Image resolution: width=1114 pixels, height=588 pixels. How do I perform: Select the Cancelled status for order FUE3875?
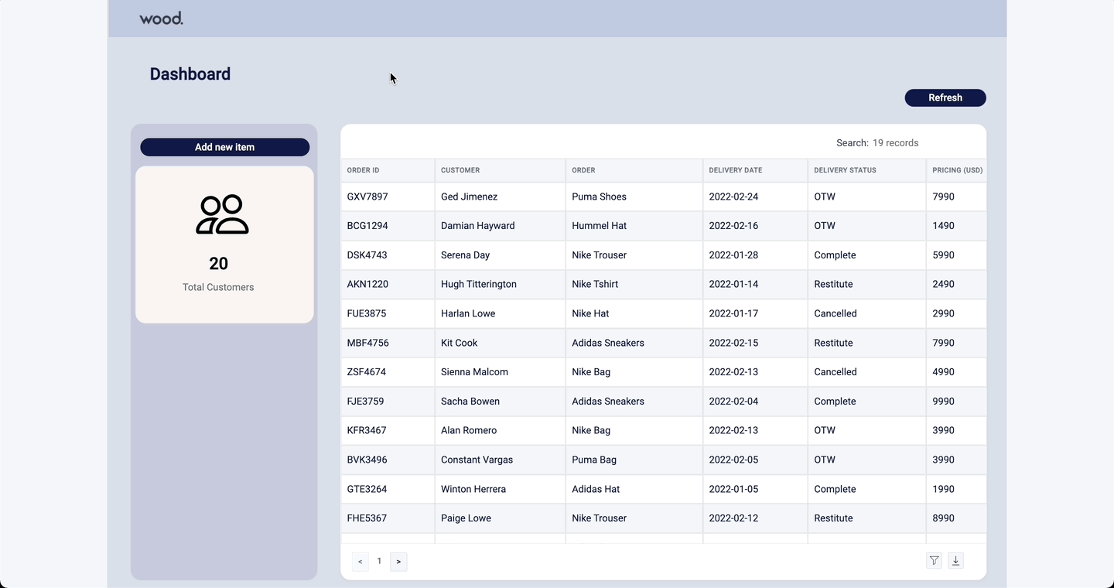point(835,313)
